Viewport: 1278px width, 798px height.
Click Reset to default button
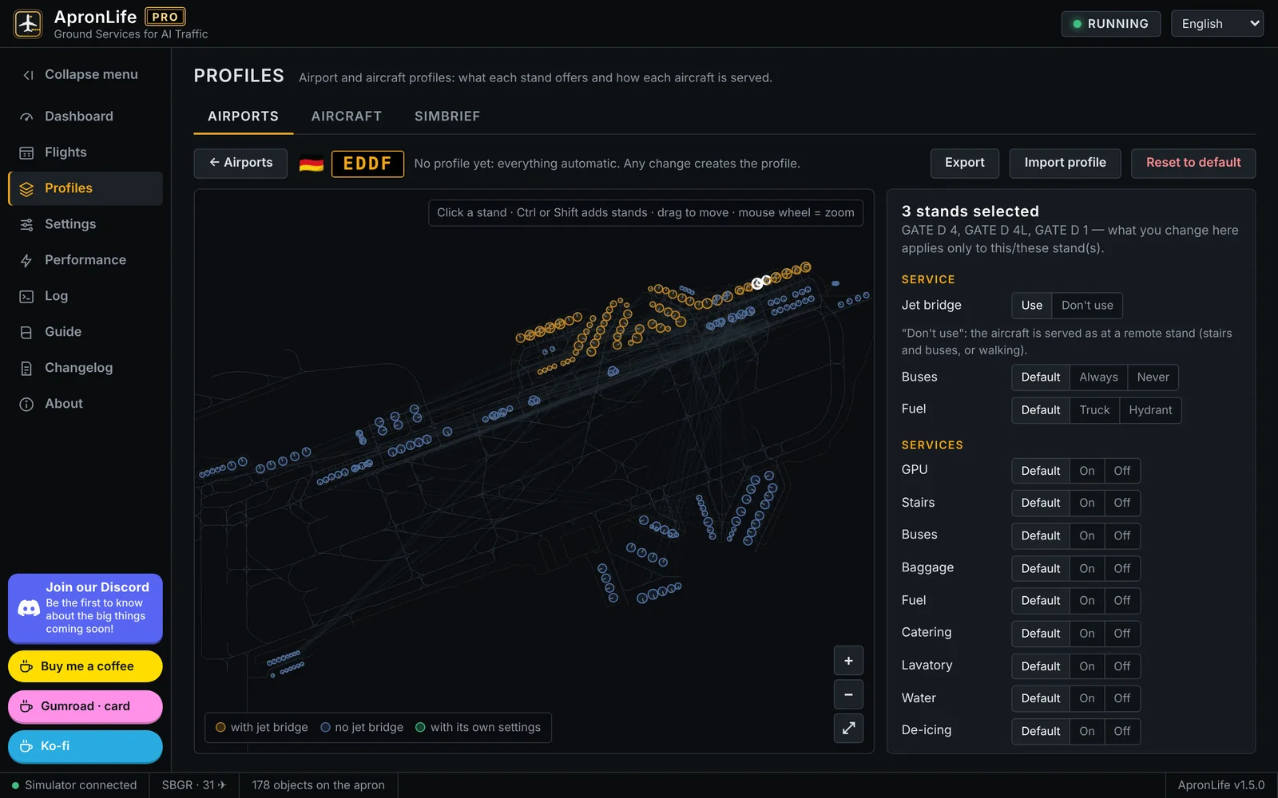click(1193, 163)
